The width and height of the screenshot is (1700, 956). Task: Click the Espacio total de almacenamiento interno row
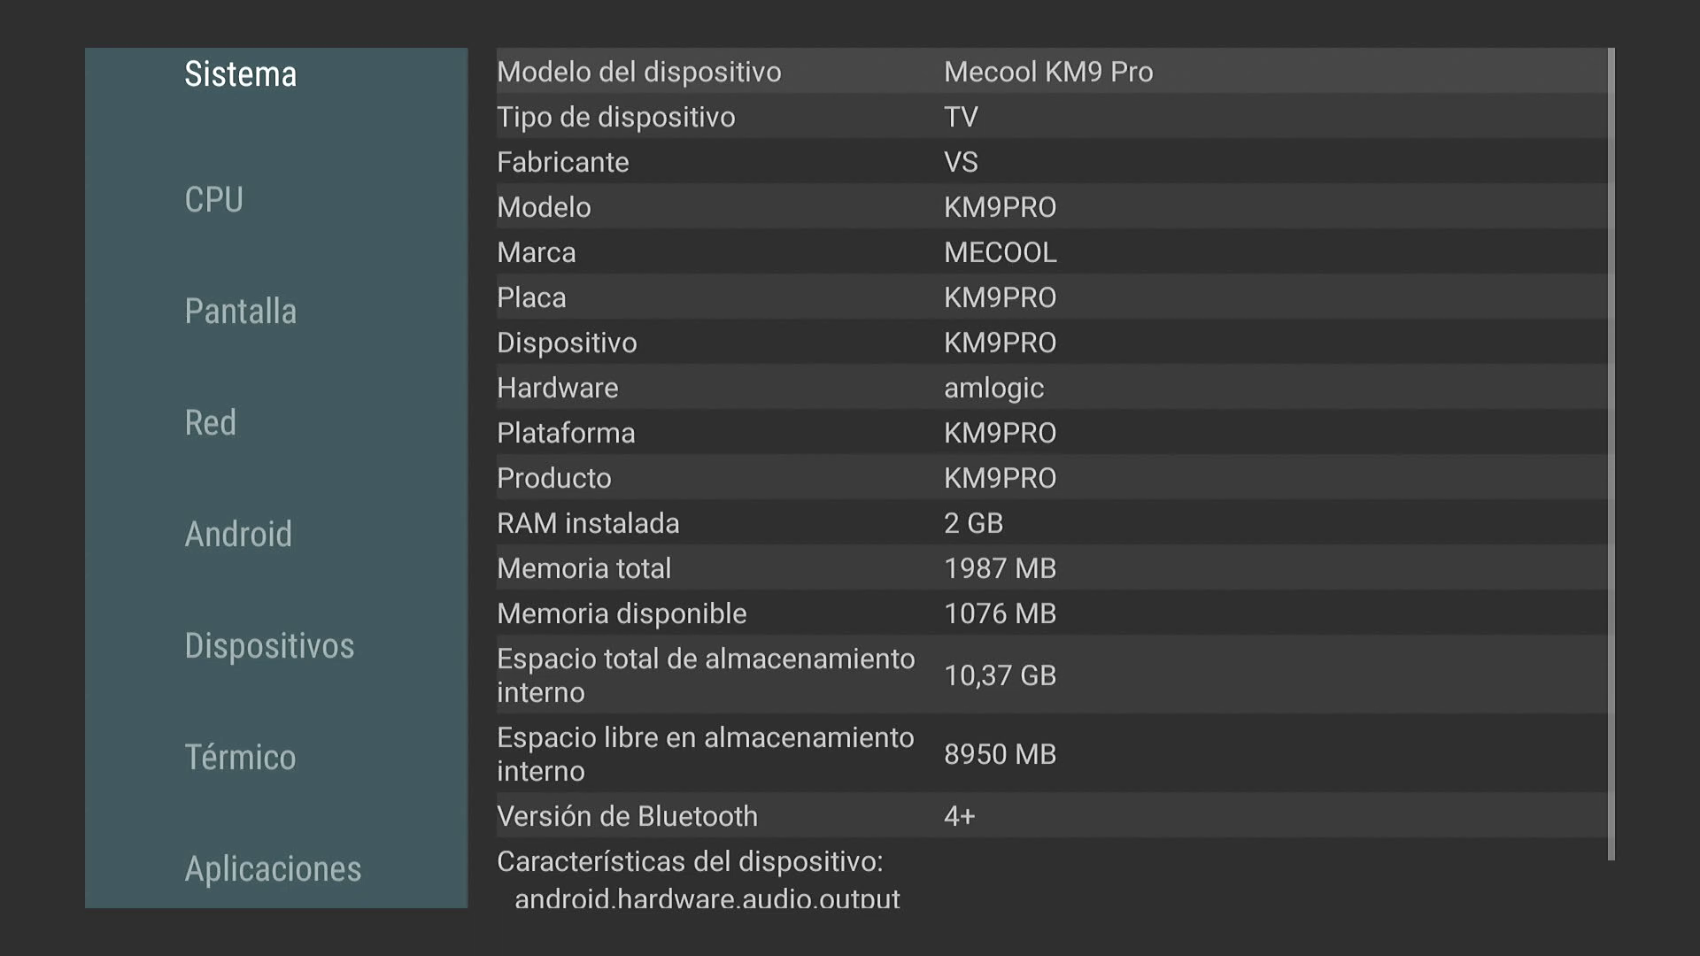(1051, 675)
